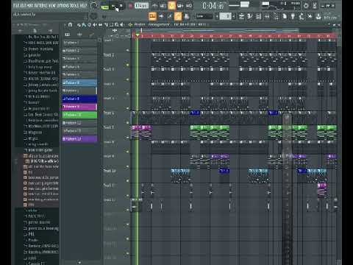Click the song time display
This screenshot has width=353, height=265.
[x=213, y=6]
